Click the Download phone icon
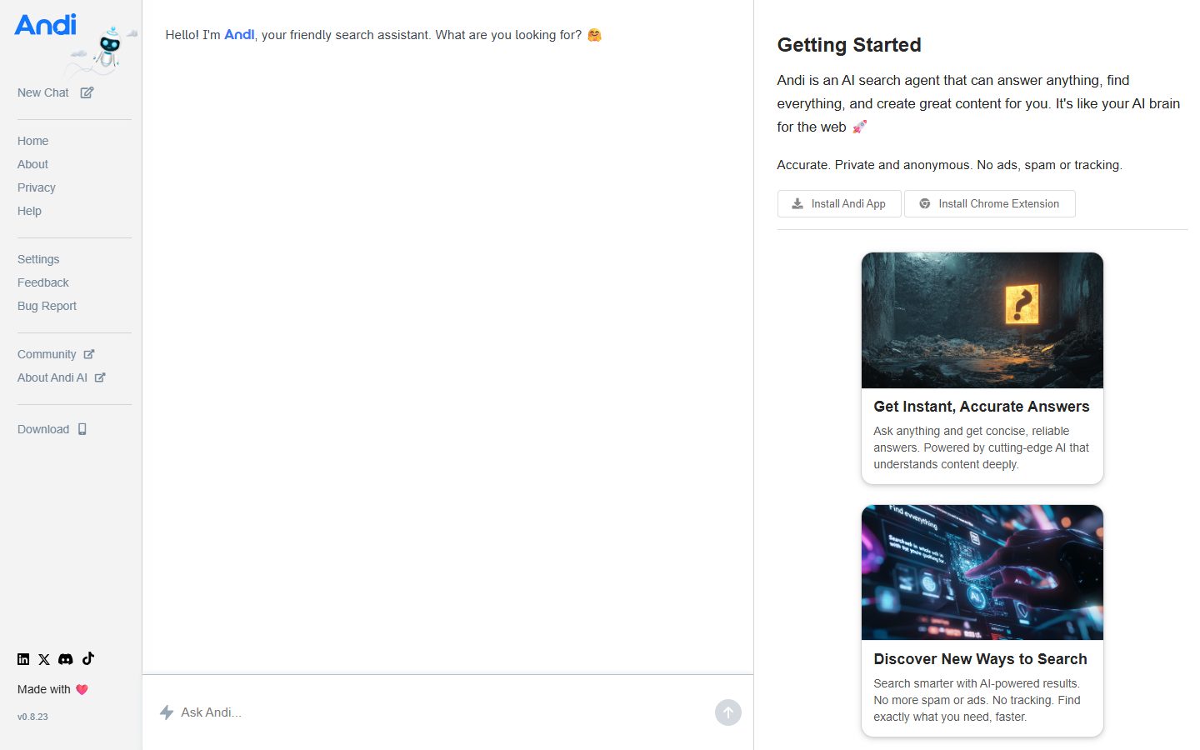Viewport: 1200px width, 750px height. point(82,429)
